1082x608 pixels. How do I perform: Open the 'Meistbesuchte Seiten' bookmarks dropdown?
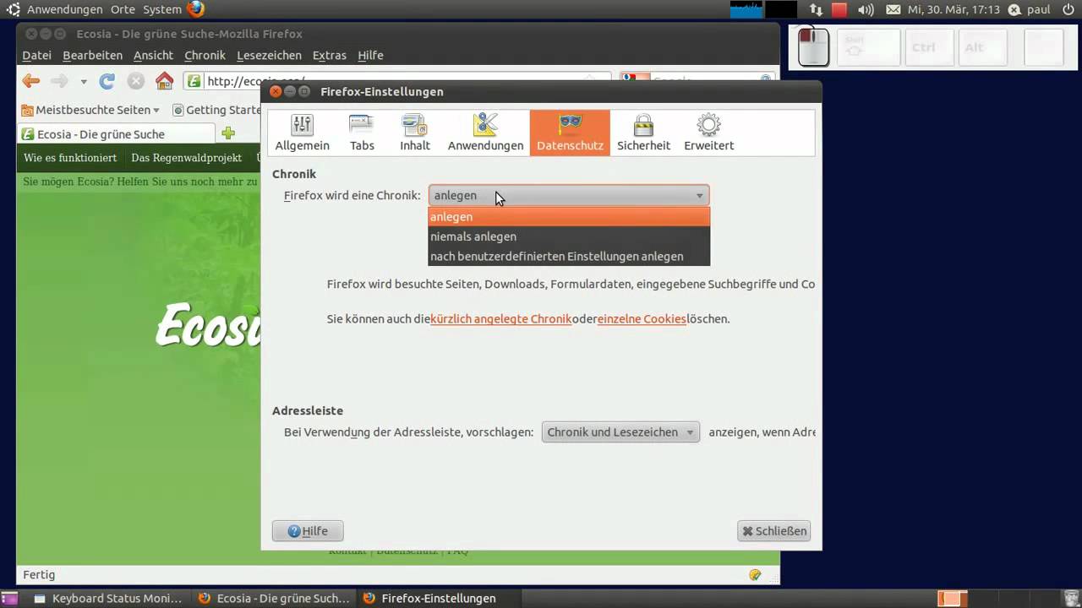point(90,110)
